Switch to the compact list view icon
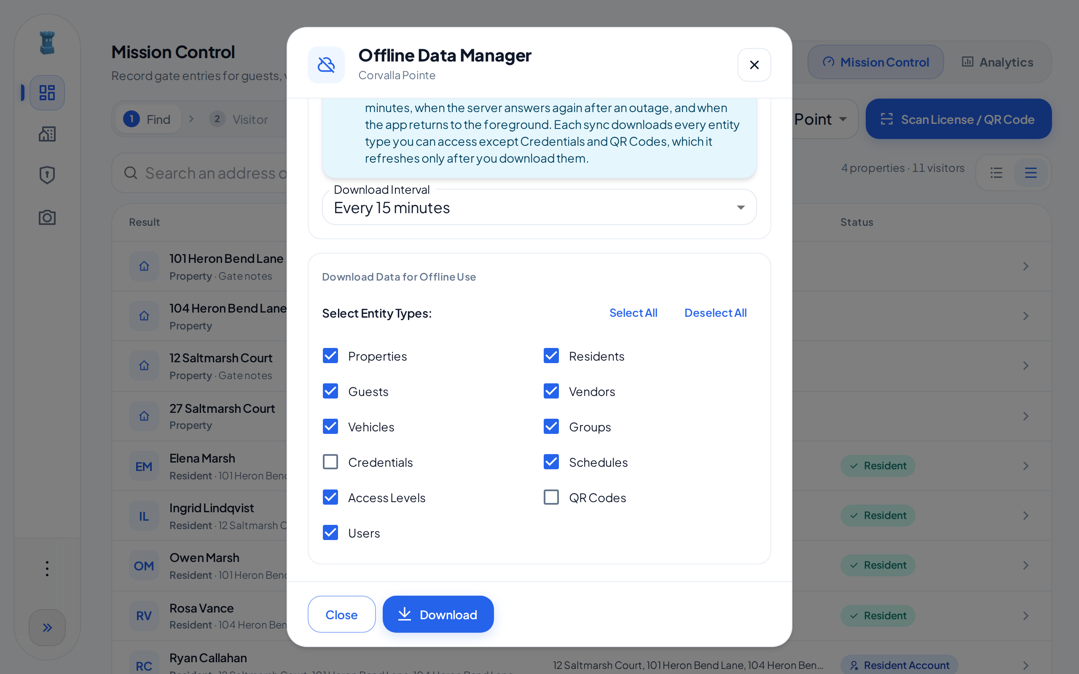The image size is (1079, 674). (x=996, y=173)
